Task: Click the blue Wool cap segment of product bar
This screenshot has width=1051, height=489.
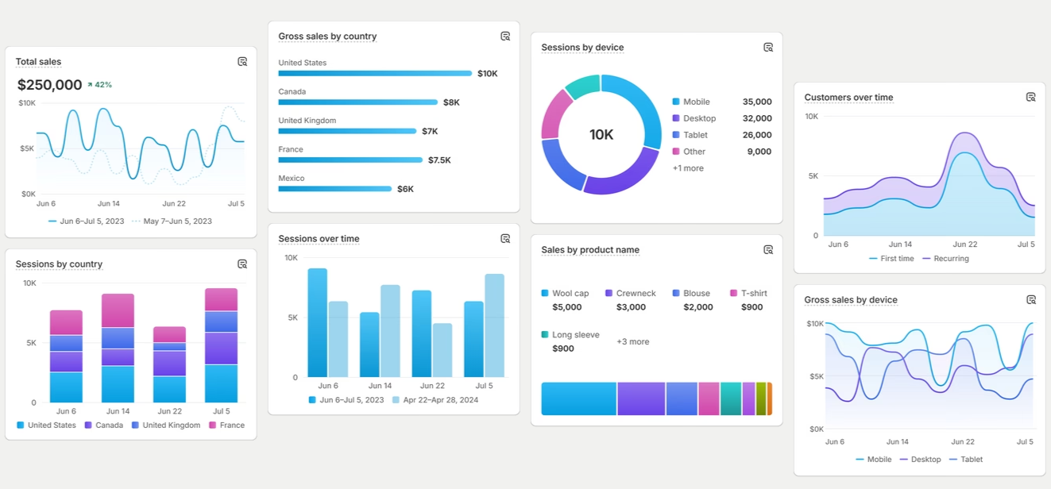Action: tap(579, 399)
